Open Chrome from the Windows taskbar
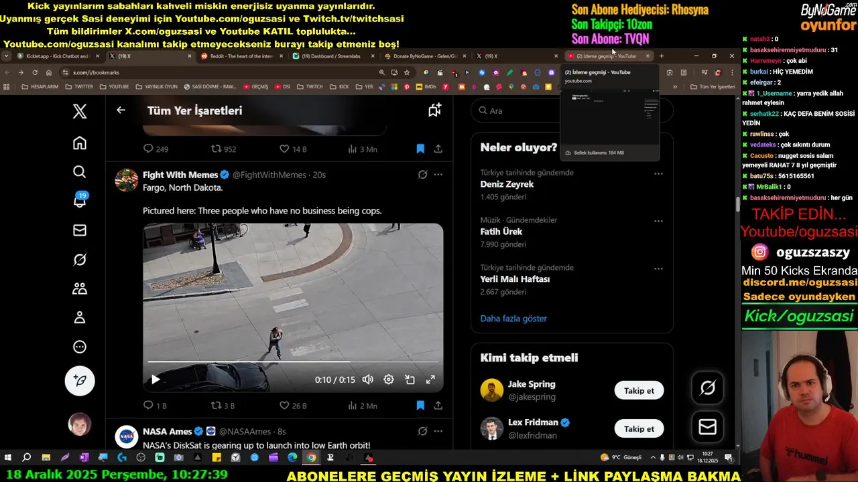This screenshot has height=482, width=858. coord(311,458)
